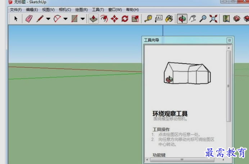Close the 工具向导 panel
This screenshot has width=249, height=164.
(x=230, y=40)
